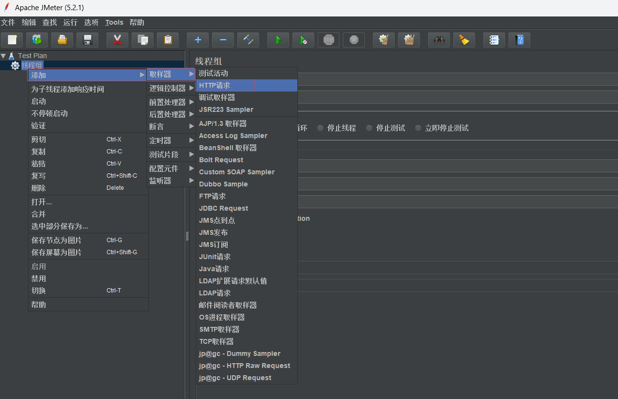Select the 停止测试 radio button
Screen dimensions: 618x399
coord(370,128)
